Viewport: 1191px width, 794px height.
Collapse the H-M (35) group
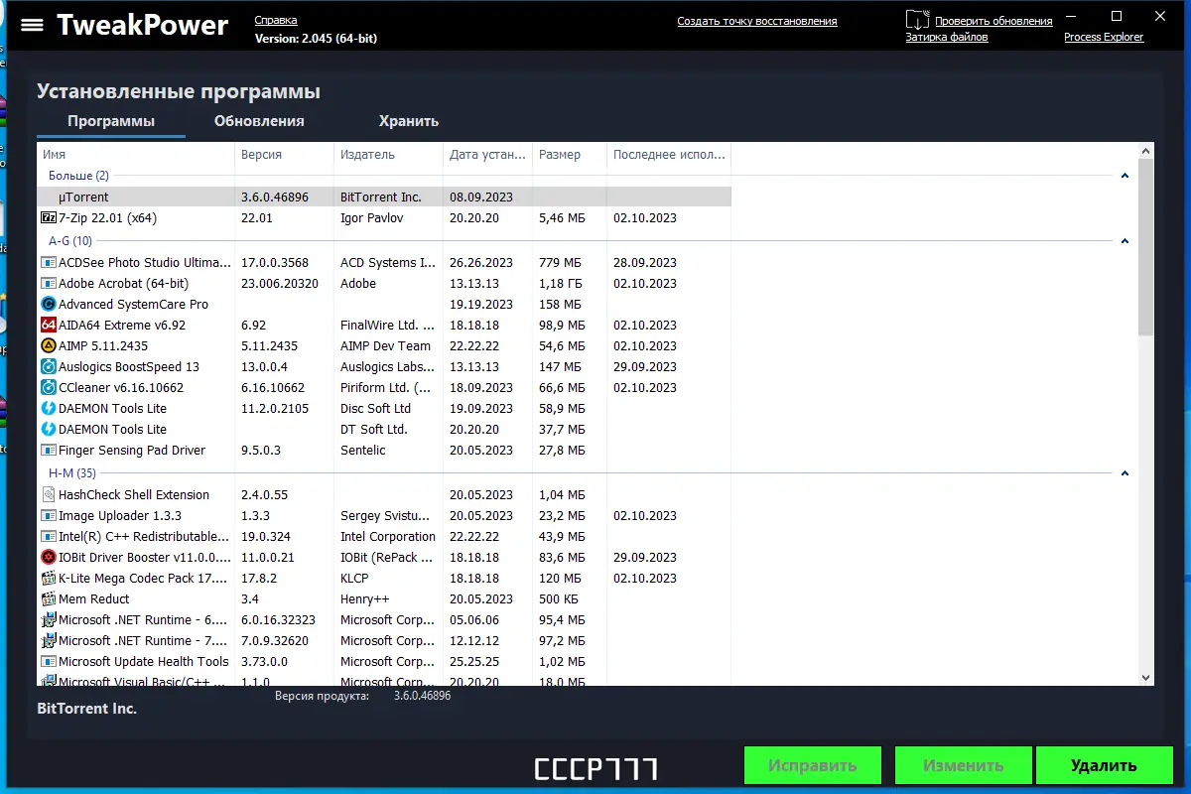(x=1125, y=473)
